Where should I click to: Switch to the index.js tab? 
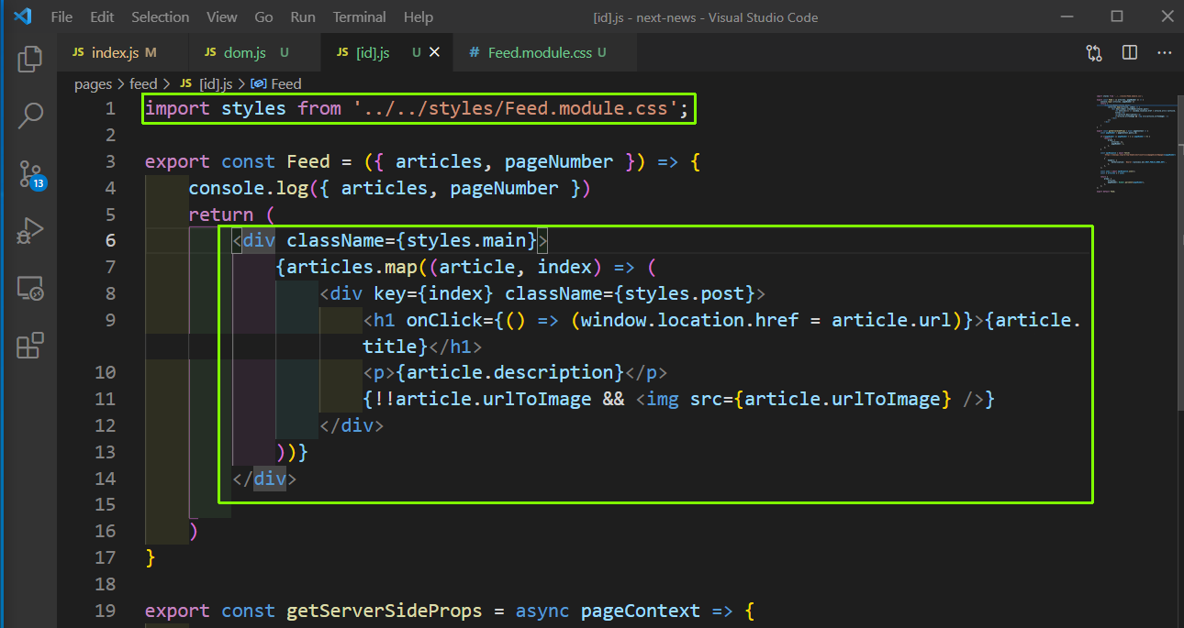[122, 53]
